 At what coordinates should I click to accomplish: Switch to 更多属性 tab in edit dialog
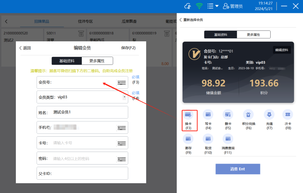pos(97,61)
